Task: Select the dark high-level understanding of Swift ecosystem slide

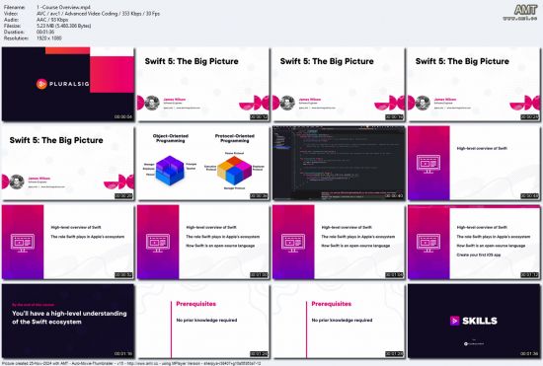Action: click(68, 321)
